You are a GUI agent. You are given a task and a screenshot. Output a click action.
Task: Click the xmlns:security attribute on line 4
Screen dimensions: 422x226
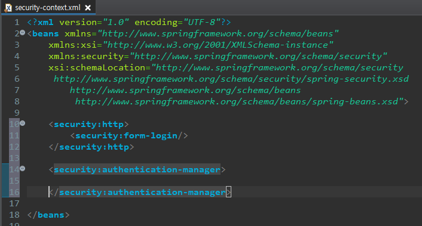tap(86, 57)
